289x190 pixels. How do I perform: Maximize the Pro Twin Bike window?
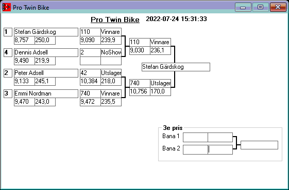click(260, 7)
